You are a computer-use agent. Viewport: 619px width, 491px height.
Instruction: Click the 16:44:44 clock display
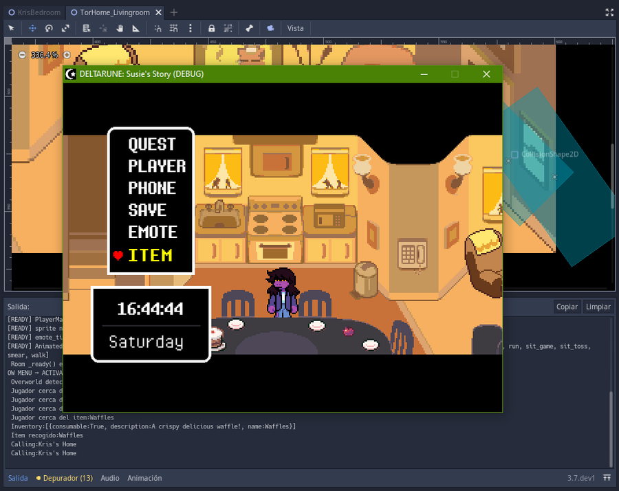(151, 309)
